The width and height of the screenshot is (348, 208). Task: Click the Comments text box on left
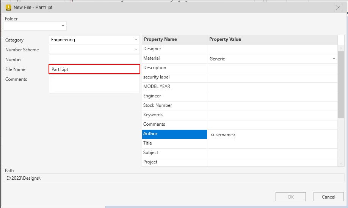94,84
